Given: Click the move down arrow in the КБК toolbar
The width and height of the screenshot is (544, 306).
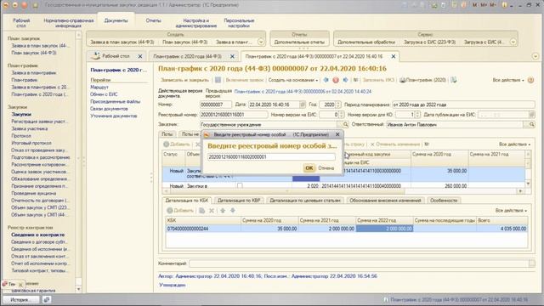Looking at the screenshot, I should point(233,211).
